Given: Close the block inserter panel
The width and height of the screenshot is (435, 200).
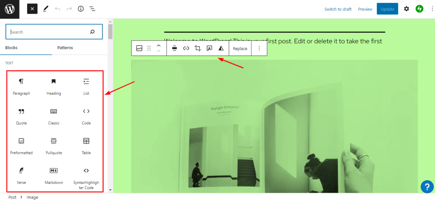Looking at the screenshot, I should pyautogui.click(x=32, y=9).
